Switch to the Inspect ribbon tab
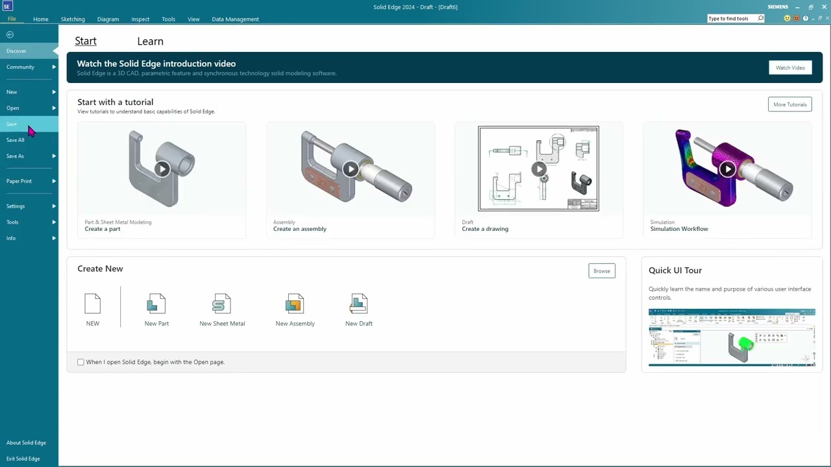The height and width of the screenshot is (467, 831). point(140,19)
